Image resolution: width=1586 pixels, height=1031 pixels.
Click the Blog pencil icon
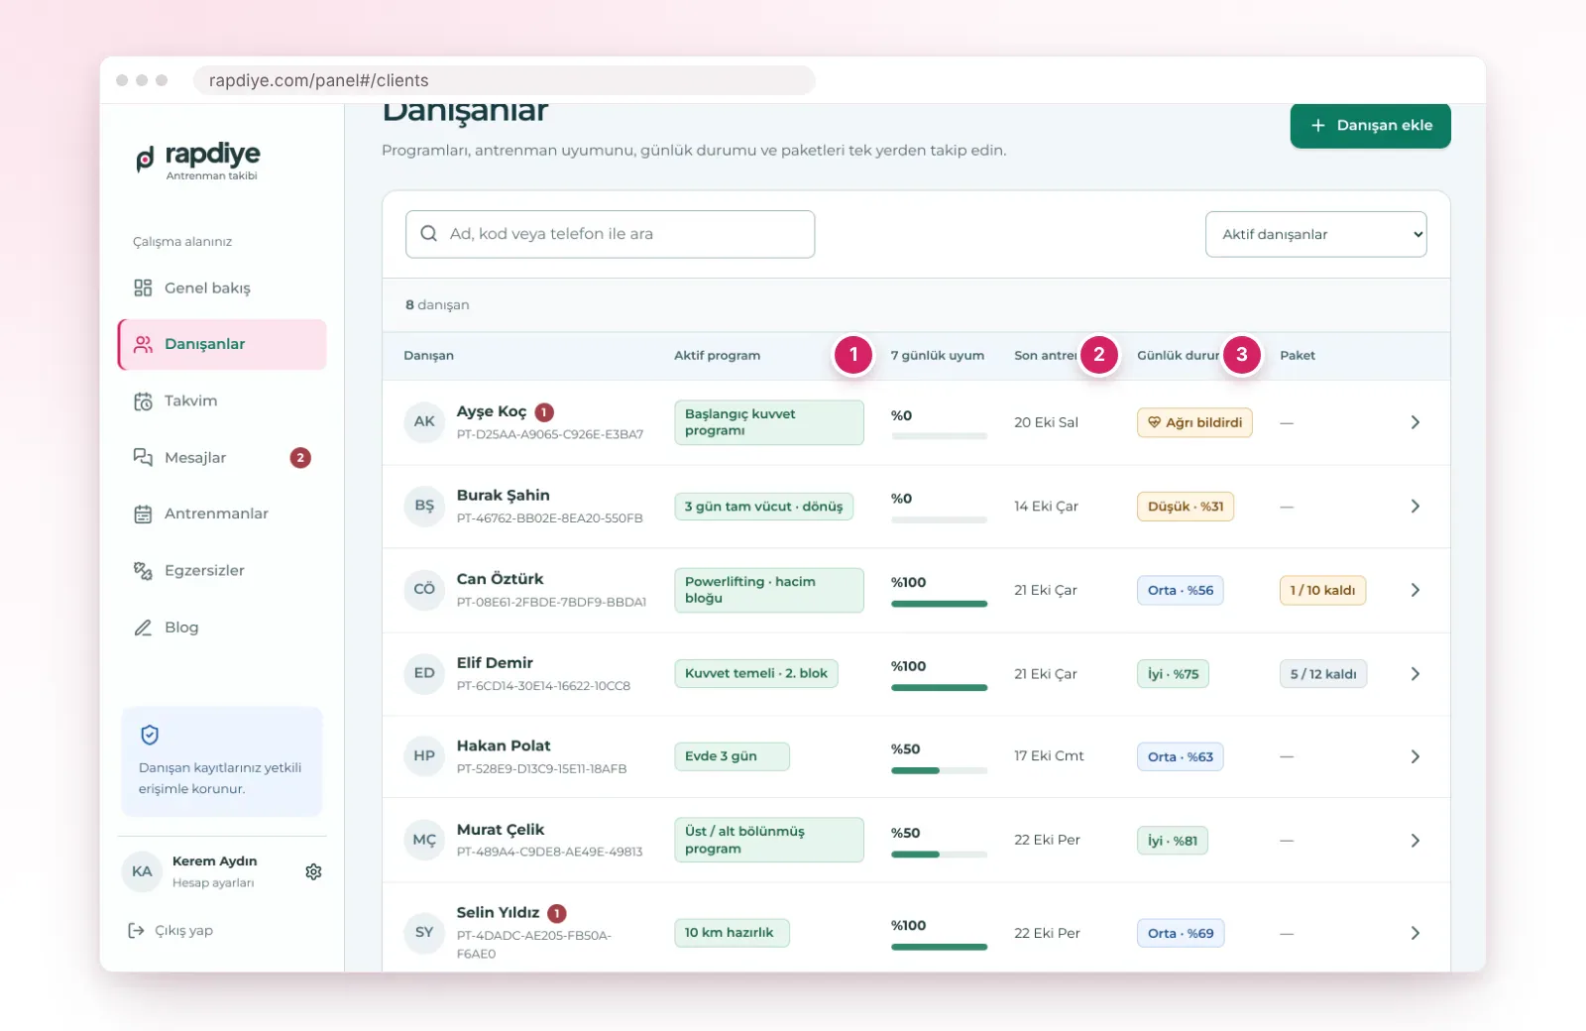coord(143,628)
